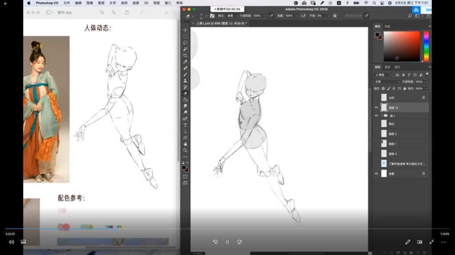Select the Hand tool
Screen dimensions: 455x255
tap(185, 144)
